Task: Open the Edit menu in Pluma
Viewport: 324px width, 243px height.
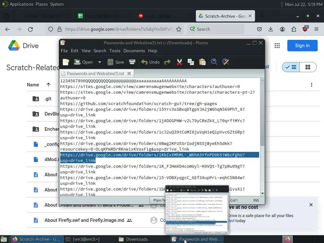Action: click(74, 51)
